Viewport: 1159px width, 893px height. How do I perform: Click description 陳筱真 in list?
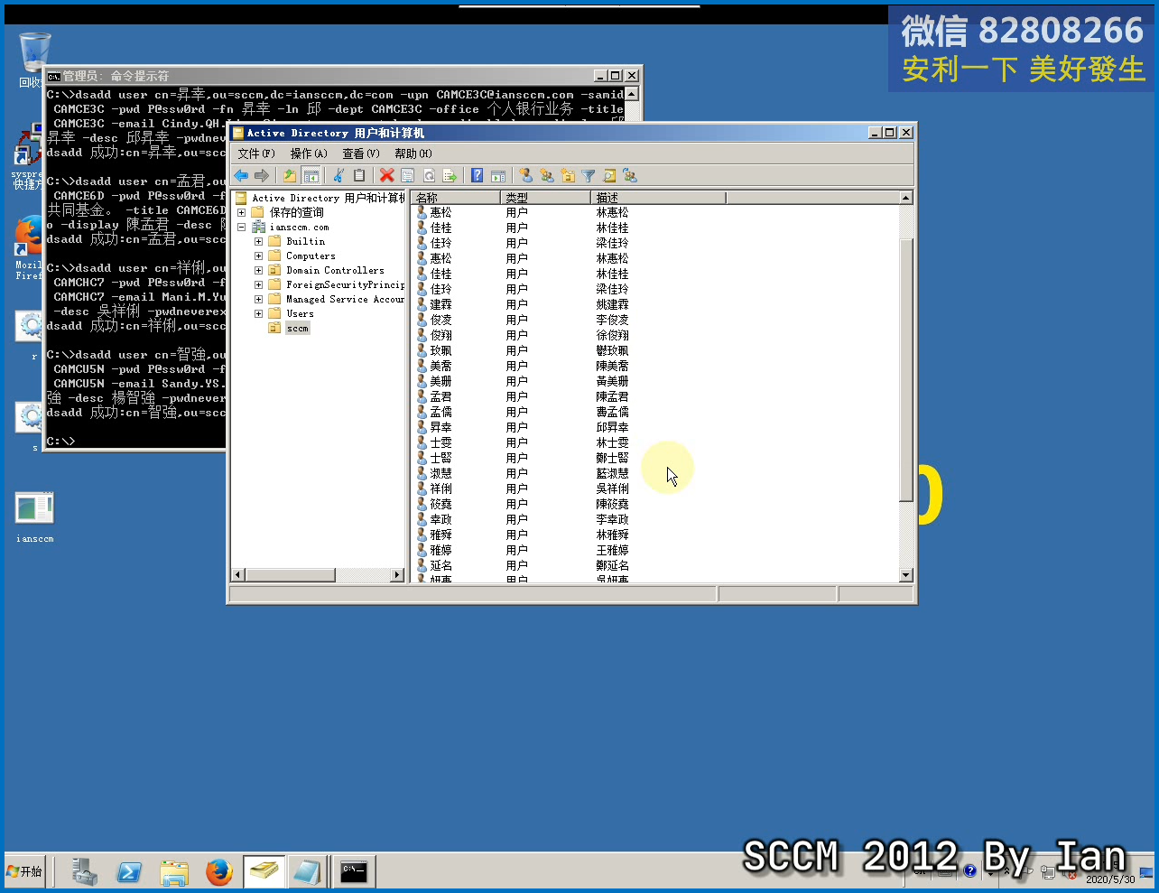(612, 504)
